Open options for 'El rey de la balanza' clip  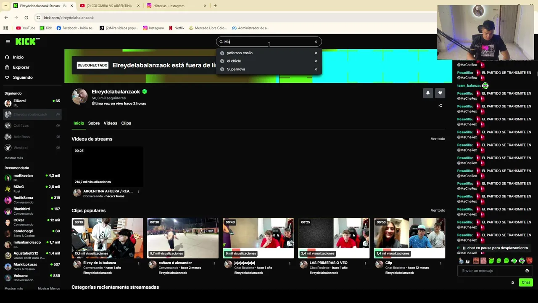tap(139, 263)
